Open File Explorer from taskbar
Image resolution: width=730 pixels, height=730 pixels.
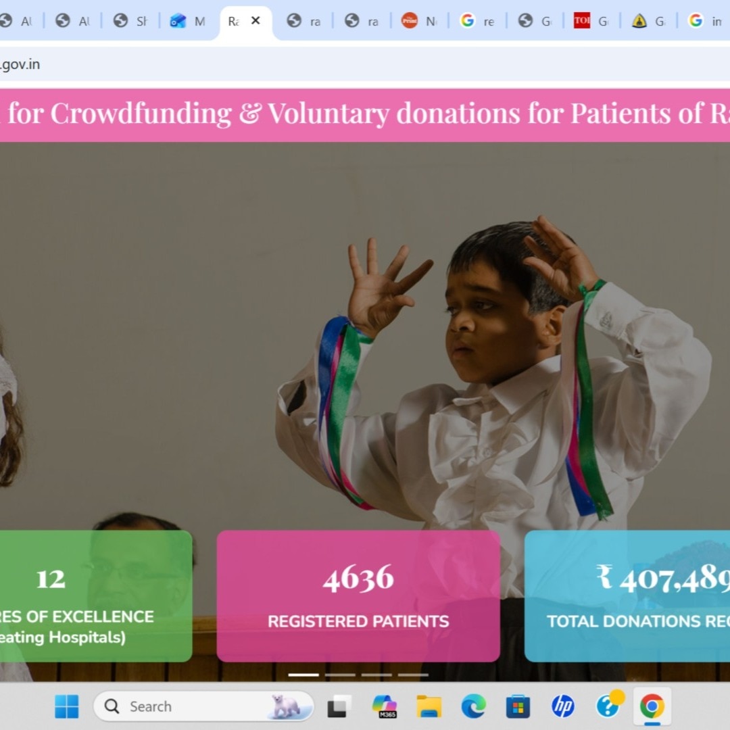pyautogui.click(x=429, y=706)
